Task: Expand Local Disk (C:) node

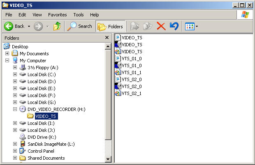Action: click(x=15, y=75)
